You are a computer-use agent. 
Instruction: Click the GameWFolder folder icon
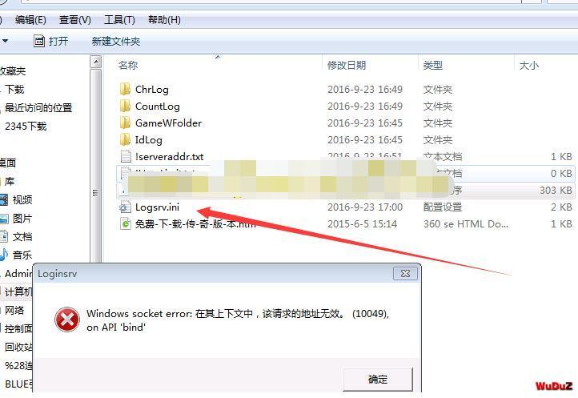pos(126,123)
